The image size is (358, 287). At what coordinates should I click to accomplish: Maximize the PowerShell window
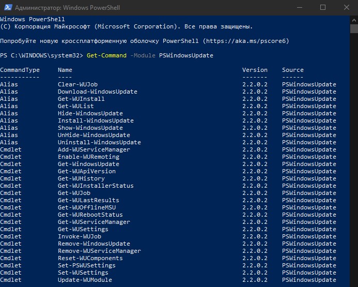(x=323, y=8)
